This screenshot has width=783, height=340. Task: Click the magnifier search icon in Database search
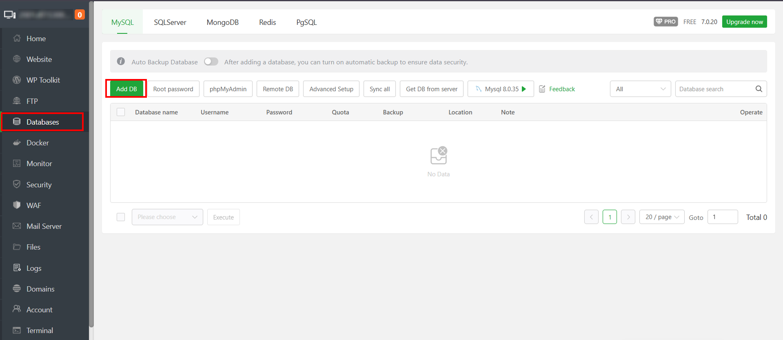tap(759, 89)
